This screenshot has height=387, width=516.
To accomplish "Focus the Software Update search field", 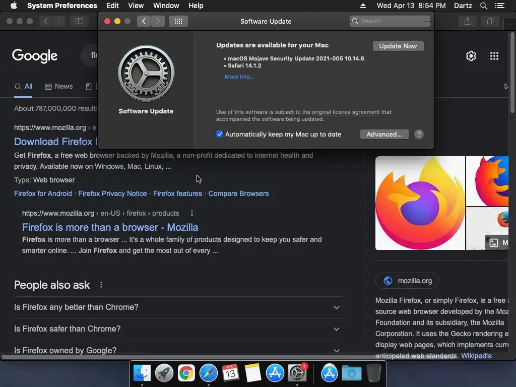I will 390,21.
